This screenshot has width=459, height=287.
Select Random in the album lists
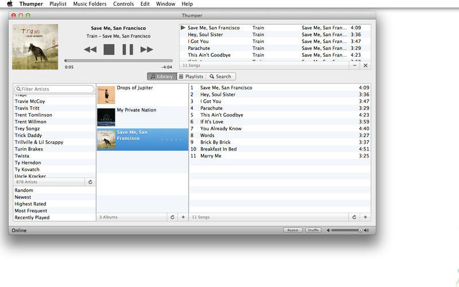pos(55,190)
